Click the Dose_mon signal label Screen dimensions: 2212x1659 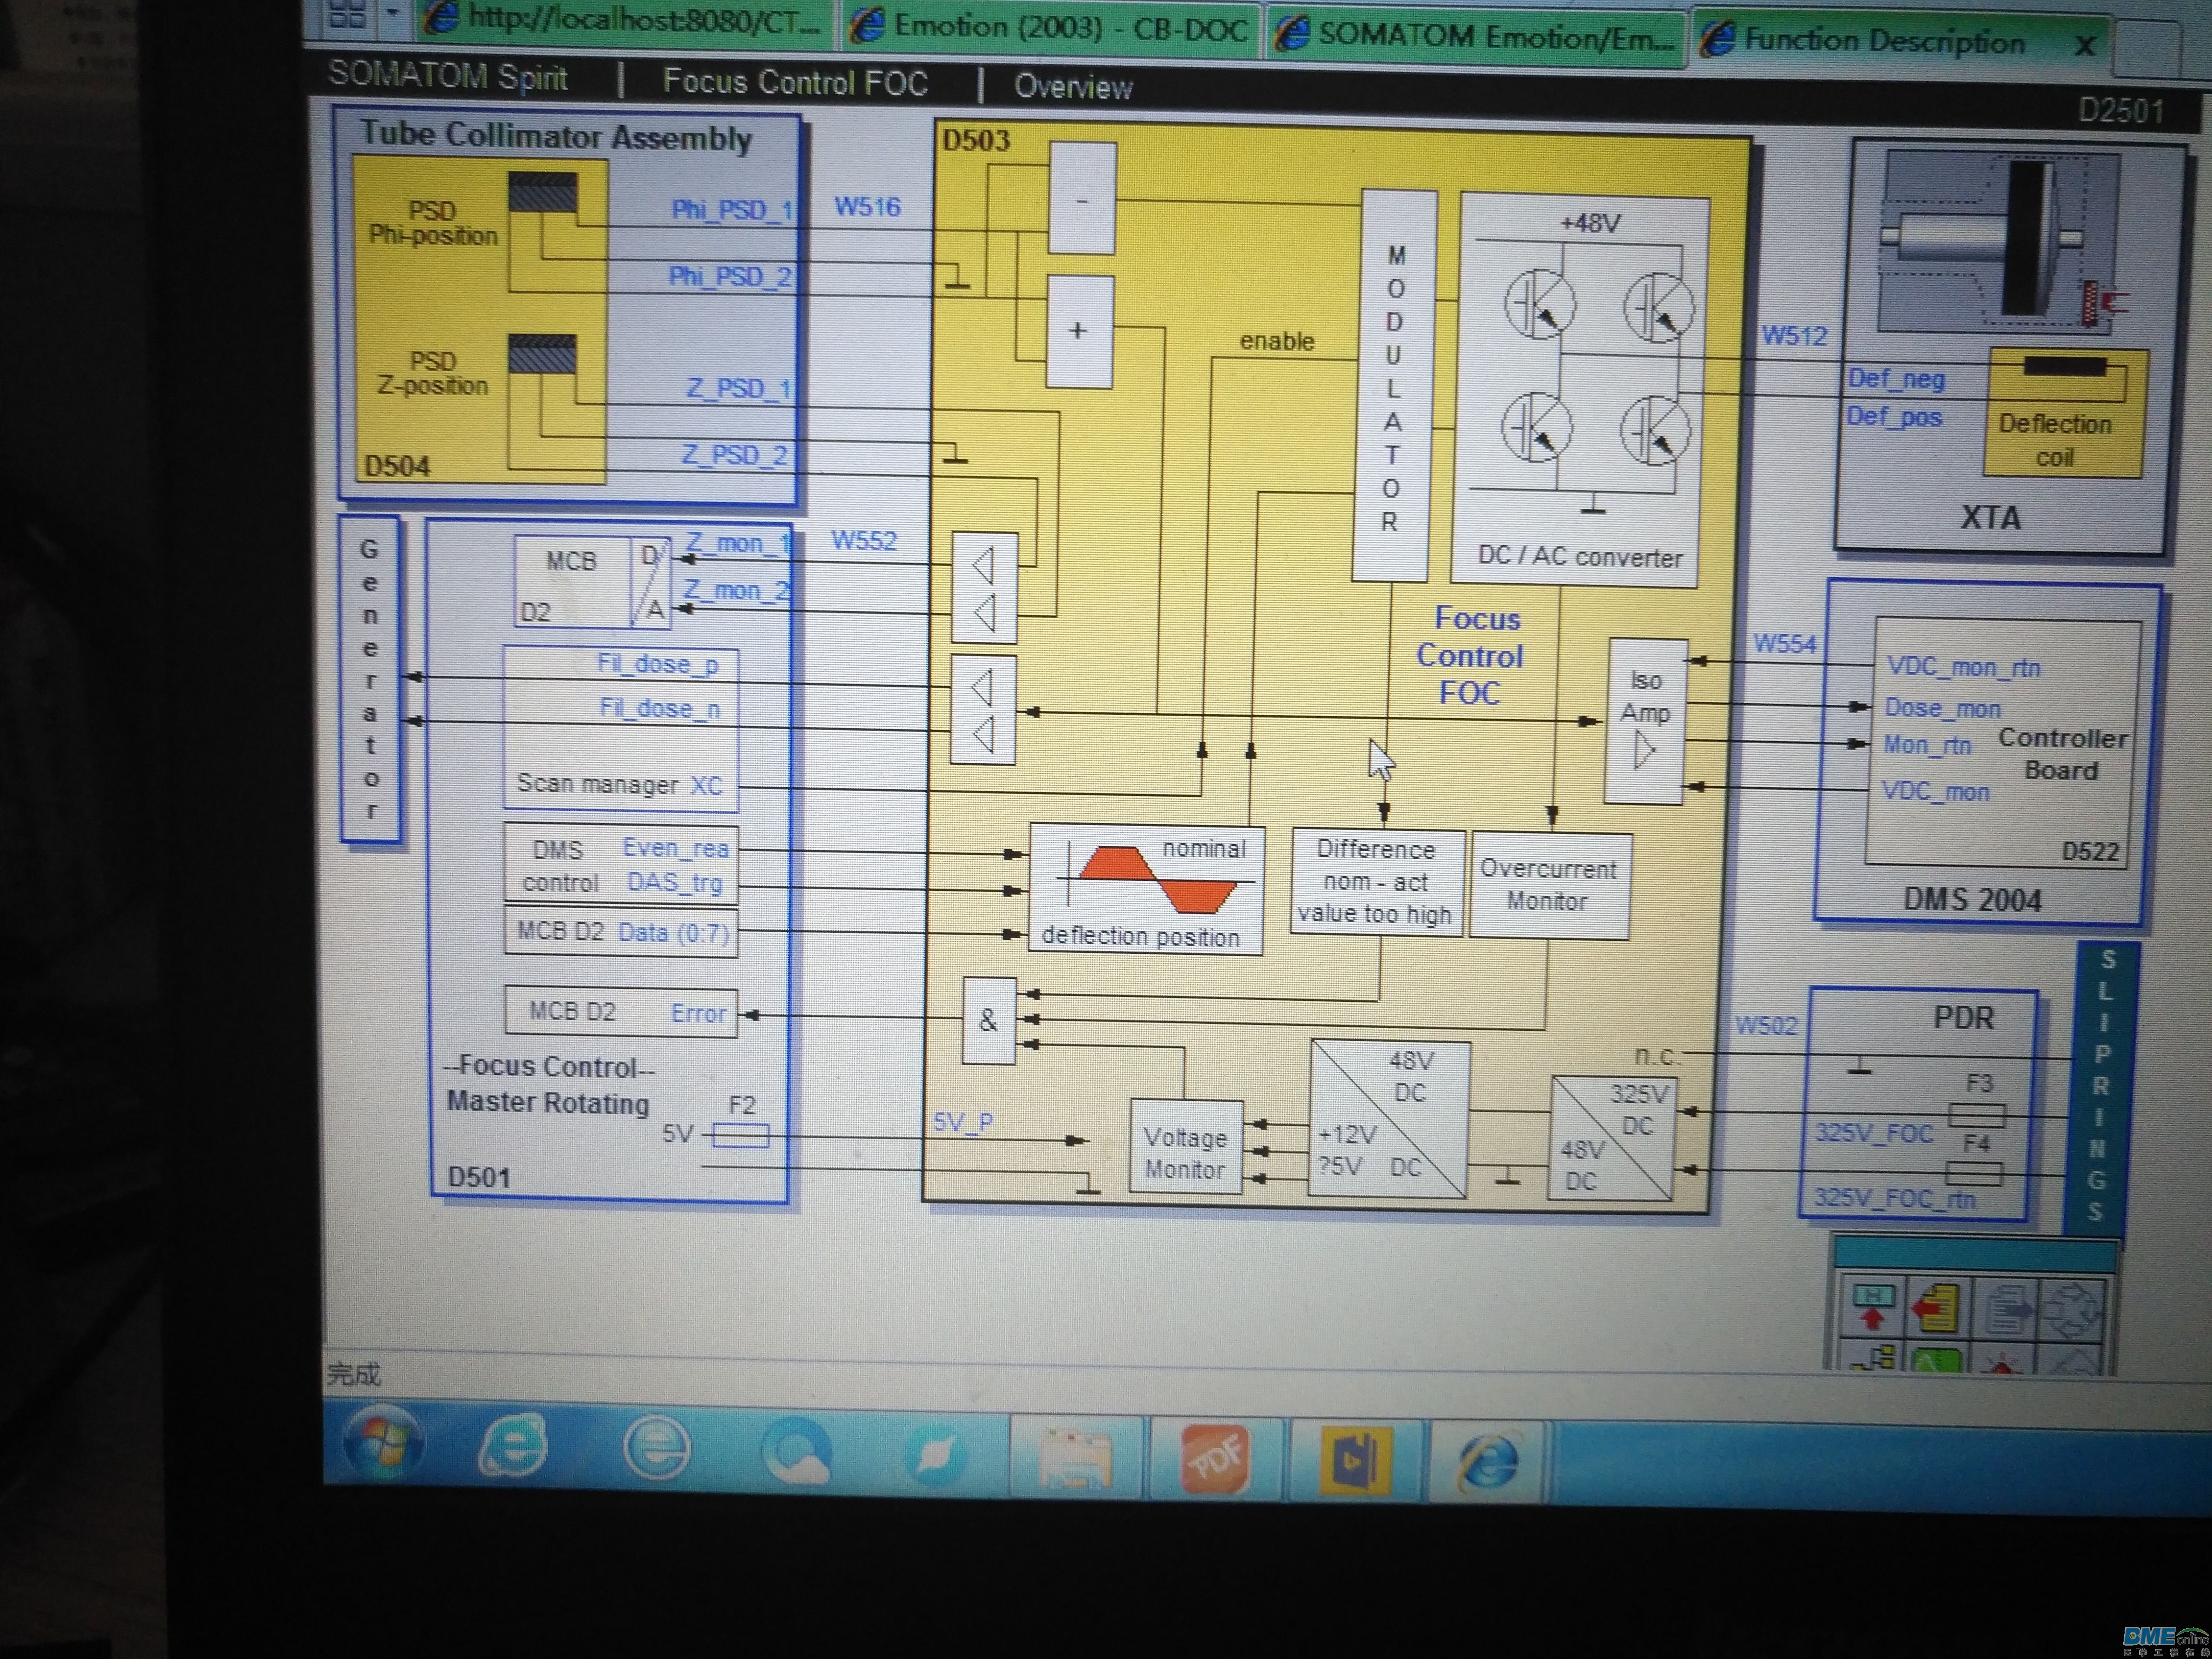[1942, 708]
